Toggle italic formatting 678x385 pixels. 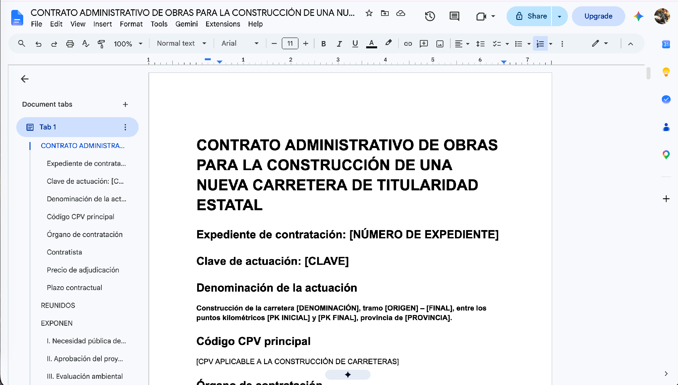pyautogui.click(x=339, y=43)
